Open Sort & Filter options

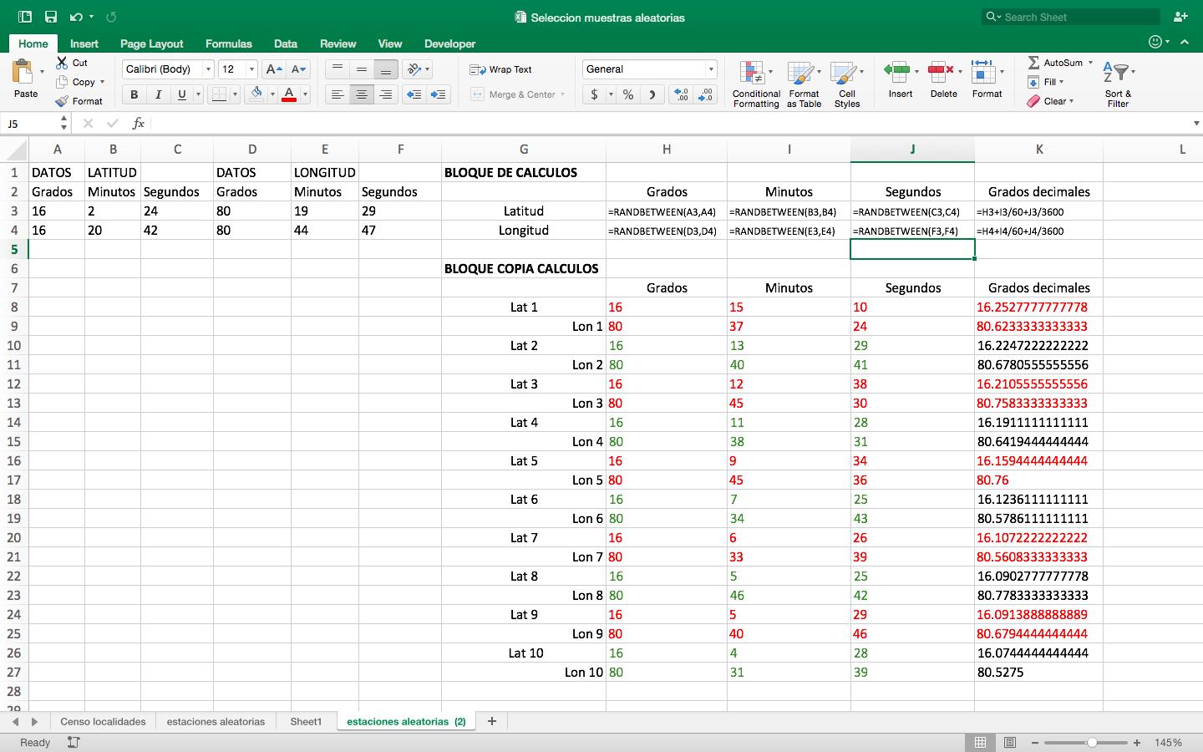pyautogui.click(x=1117, y=84)
